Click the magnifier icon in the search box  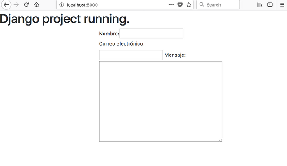pyautogui.click(x=202, y=5)
